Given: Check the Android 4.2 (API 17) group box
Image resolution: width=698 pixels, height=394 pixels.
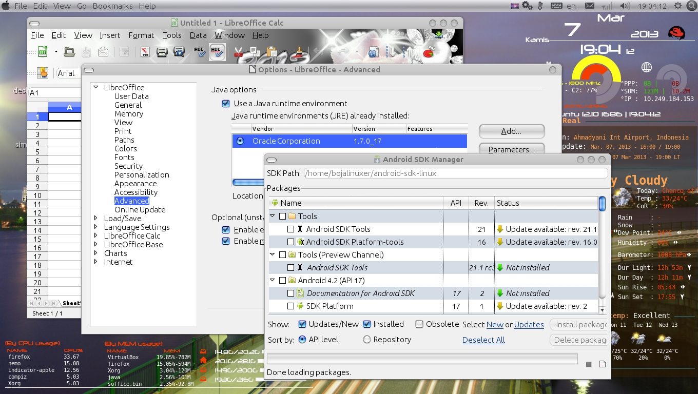Looking at the screenshot, I should point(282,281).
